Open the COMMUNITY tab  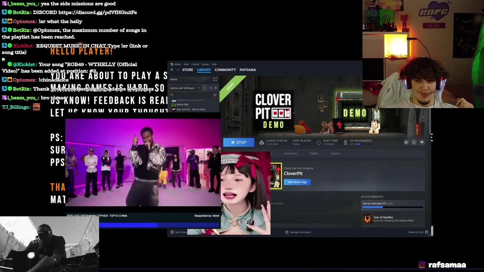[x=225, y=70]
